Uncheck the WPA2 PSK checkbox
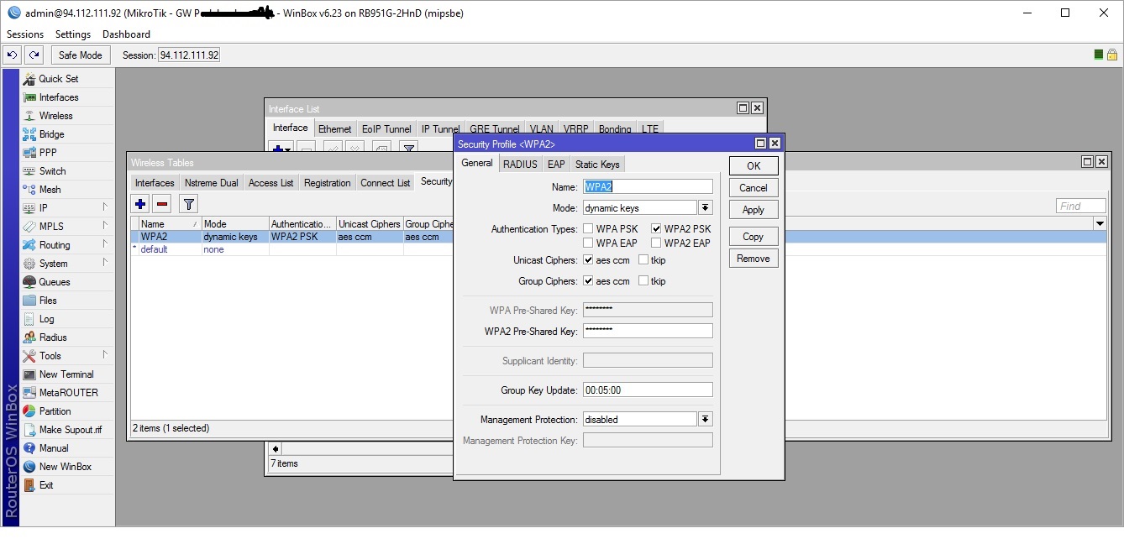1124x544 pixels. pyautogui.click(x=656, y=228)
